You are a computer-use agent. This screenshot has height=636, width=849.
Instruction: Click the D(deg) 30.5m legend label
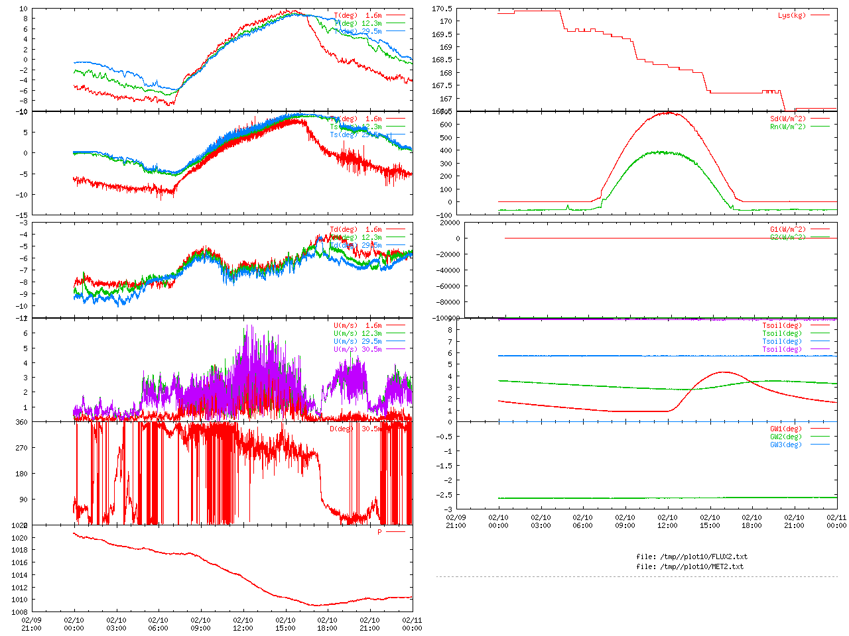click(x=356, y=429)
